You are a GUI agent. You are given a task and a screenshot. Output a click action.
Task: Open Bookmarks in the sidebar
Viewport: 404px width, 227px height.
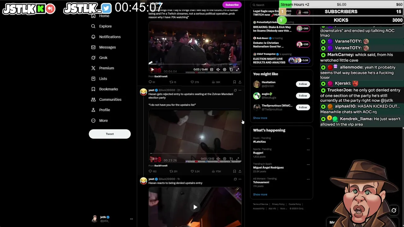[104, 89]
